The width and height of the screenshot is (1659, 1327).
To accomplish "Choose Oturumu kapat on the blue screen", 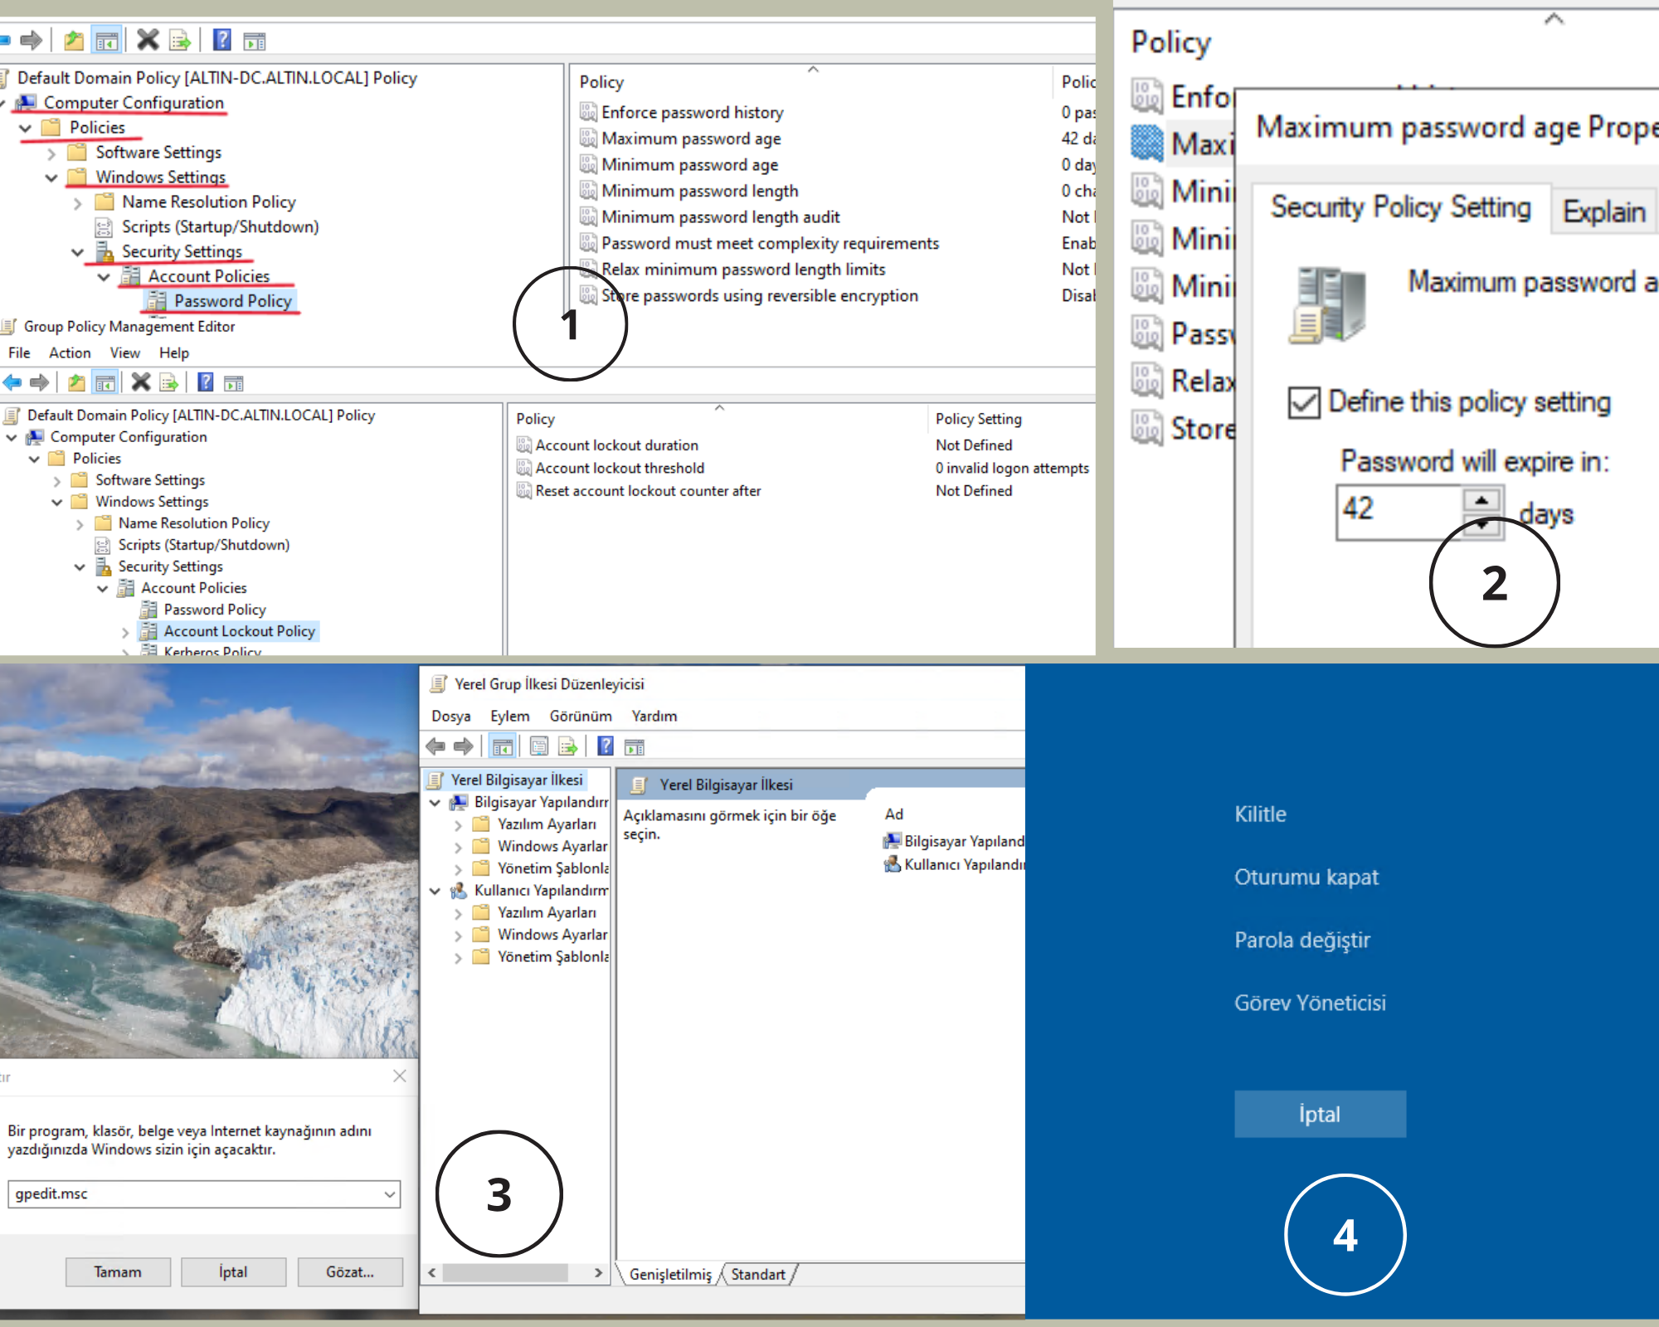I will pos(1306,877).
